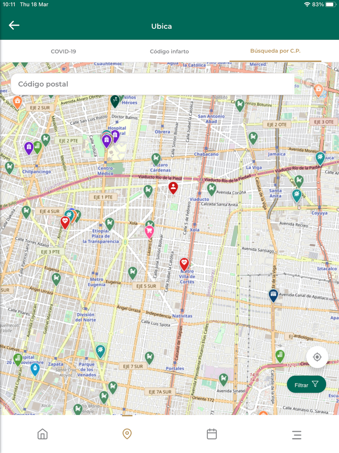
Task: Select green pin near Lorenzo Boturini
Action: coord(240,106)
